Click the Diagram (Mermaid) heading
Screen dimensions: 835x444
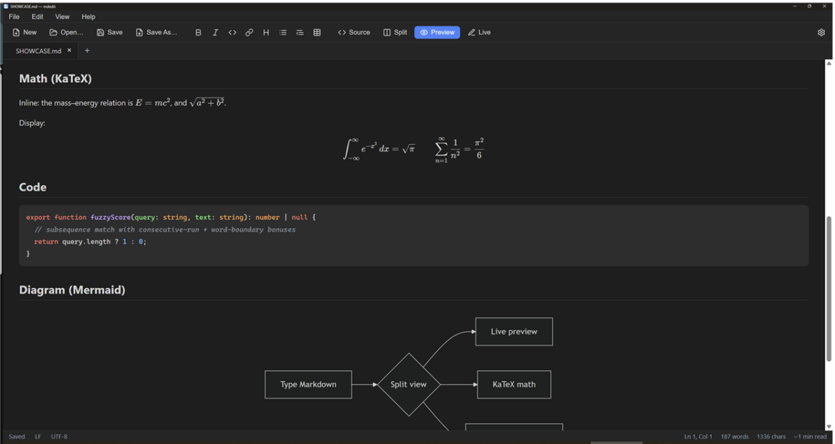72,290
